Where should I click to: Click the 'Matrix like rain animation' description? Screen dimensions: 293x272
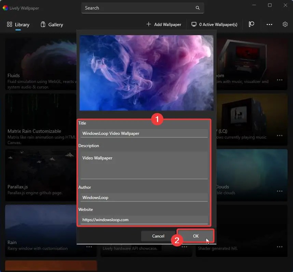pyautogui.click(x=41, y=140)
